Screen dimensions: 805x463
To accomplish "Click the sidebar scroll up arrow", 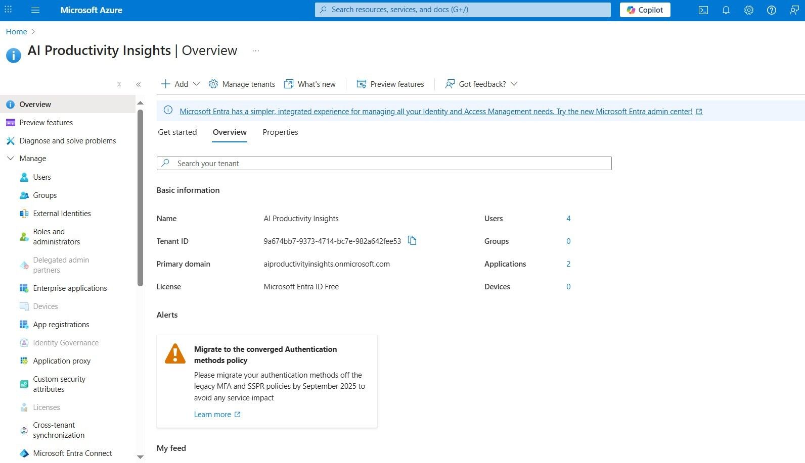I will click(x=140, y=103).
